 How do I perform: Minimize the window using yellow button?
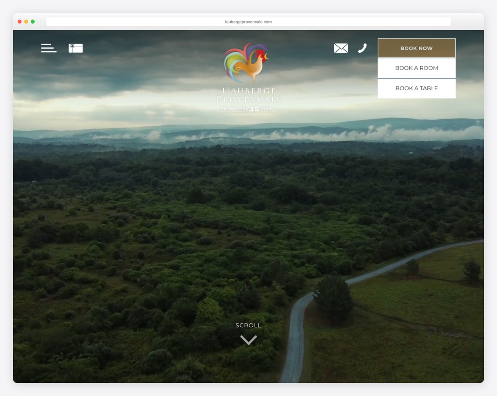click(x=26, y=22)
